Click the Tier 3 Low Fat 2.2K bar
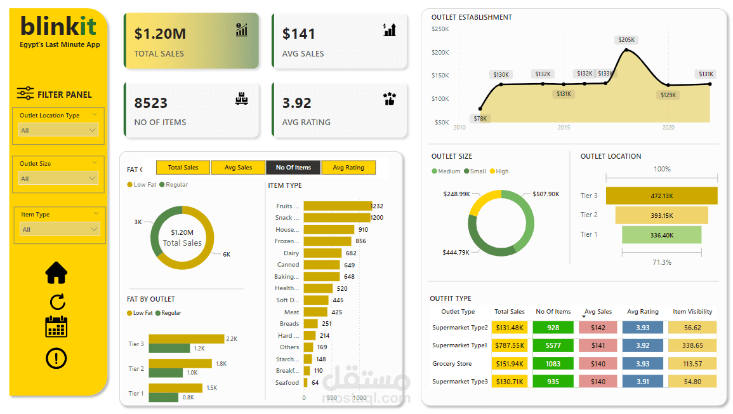This screenshot has width=733, height=414. tap(187, 338)
